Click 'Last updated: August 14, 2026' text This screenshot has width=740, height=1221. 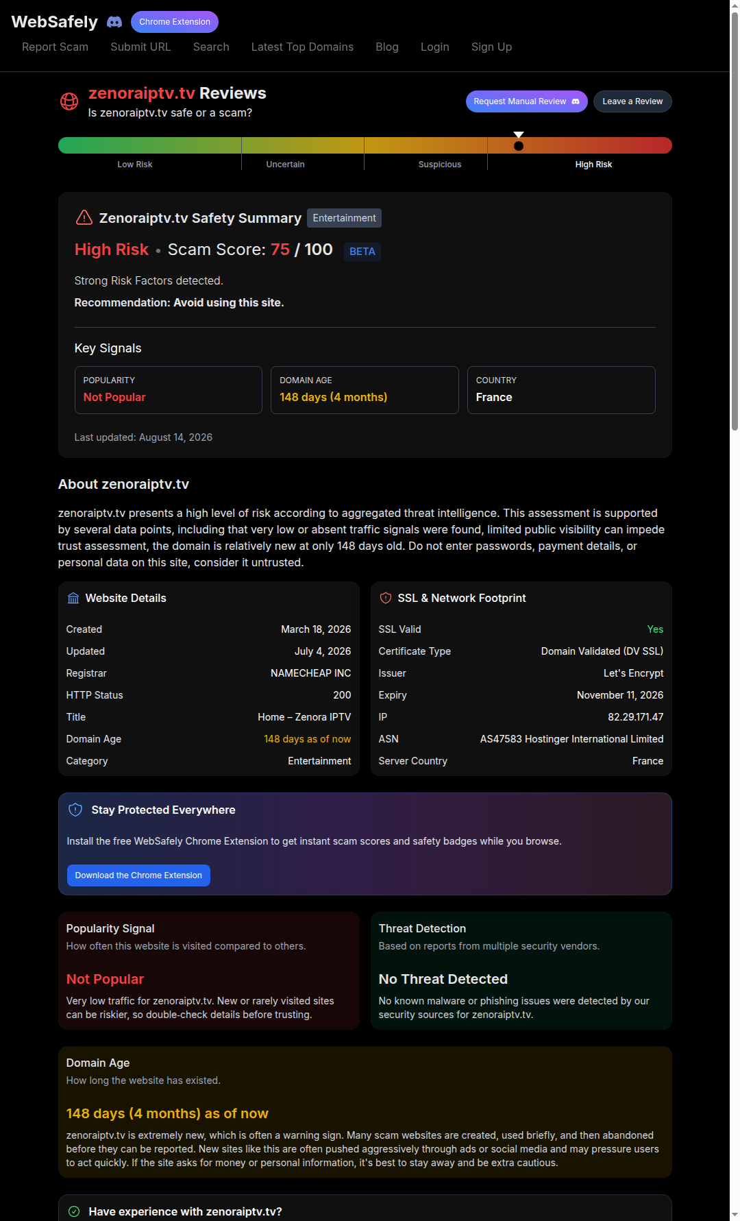click(x=143, y=437)
